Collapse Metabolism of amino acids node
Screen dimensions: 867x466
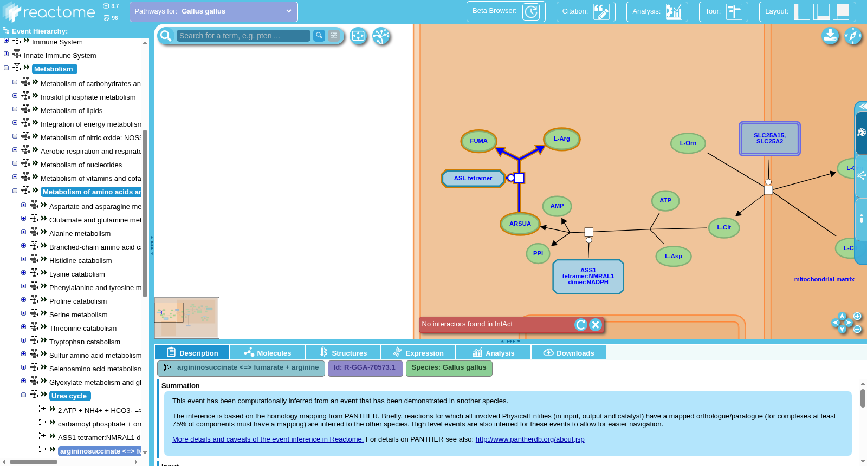pyautogui.click(x=15, y=191)
